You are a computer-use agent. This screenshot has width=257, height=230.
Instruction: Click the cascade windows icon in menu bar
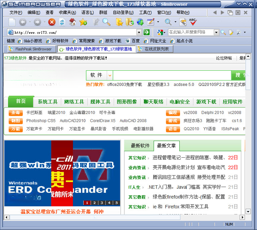click(x=230, y=13)
